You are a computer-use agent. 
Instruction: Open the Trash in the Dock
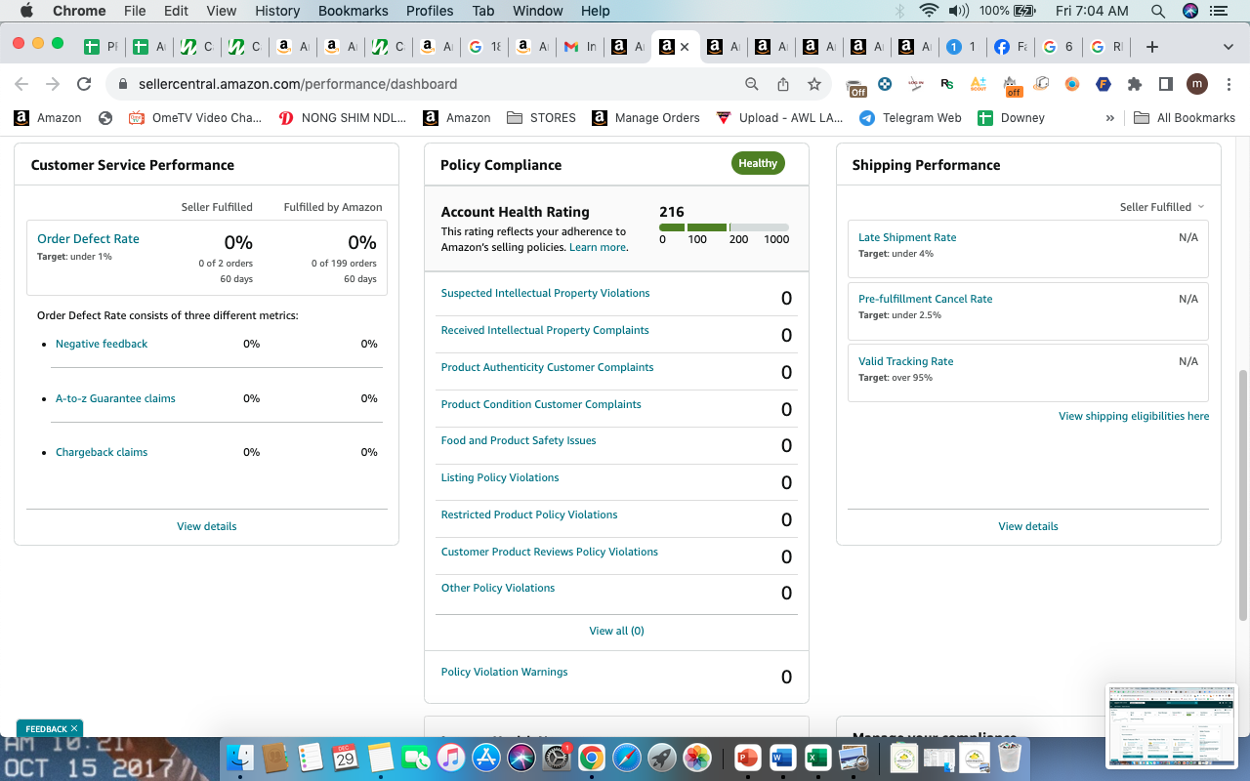pyautogui.click(x=1010, y=757)
